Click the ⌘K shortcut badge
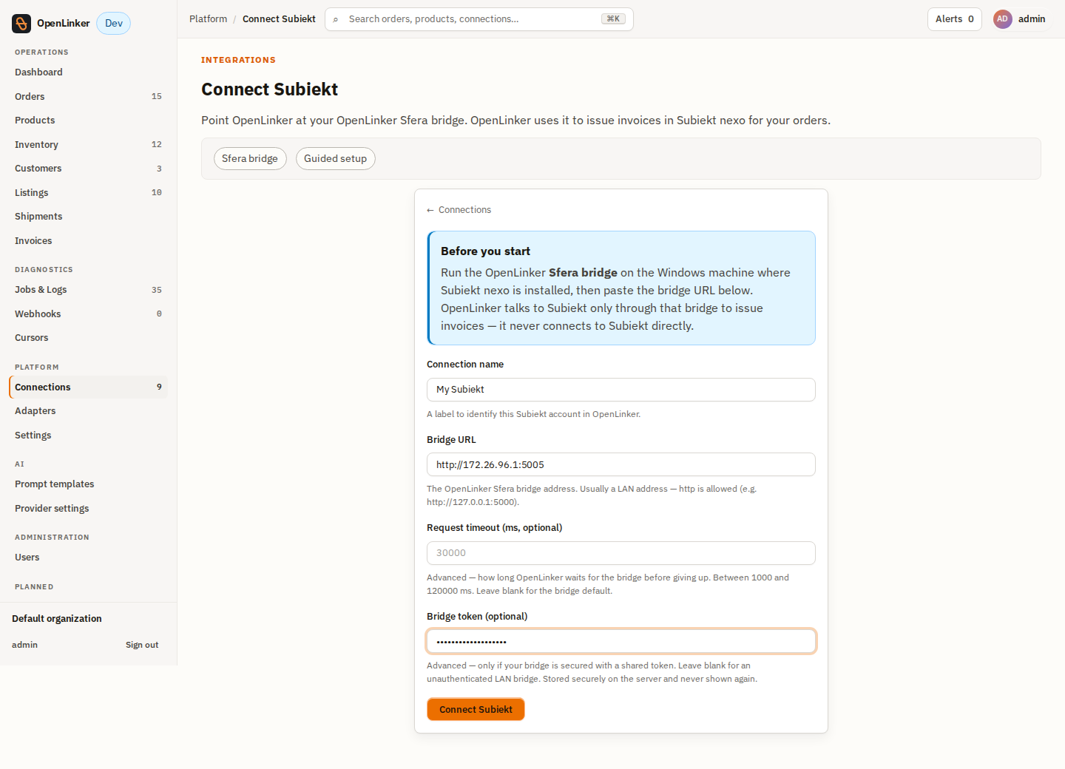1065x769 pixels. 613,19
